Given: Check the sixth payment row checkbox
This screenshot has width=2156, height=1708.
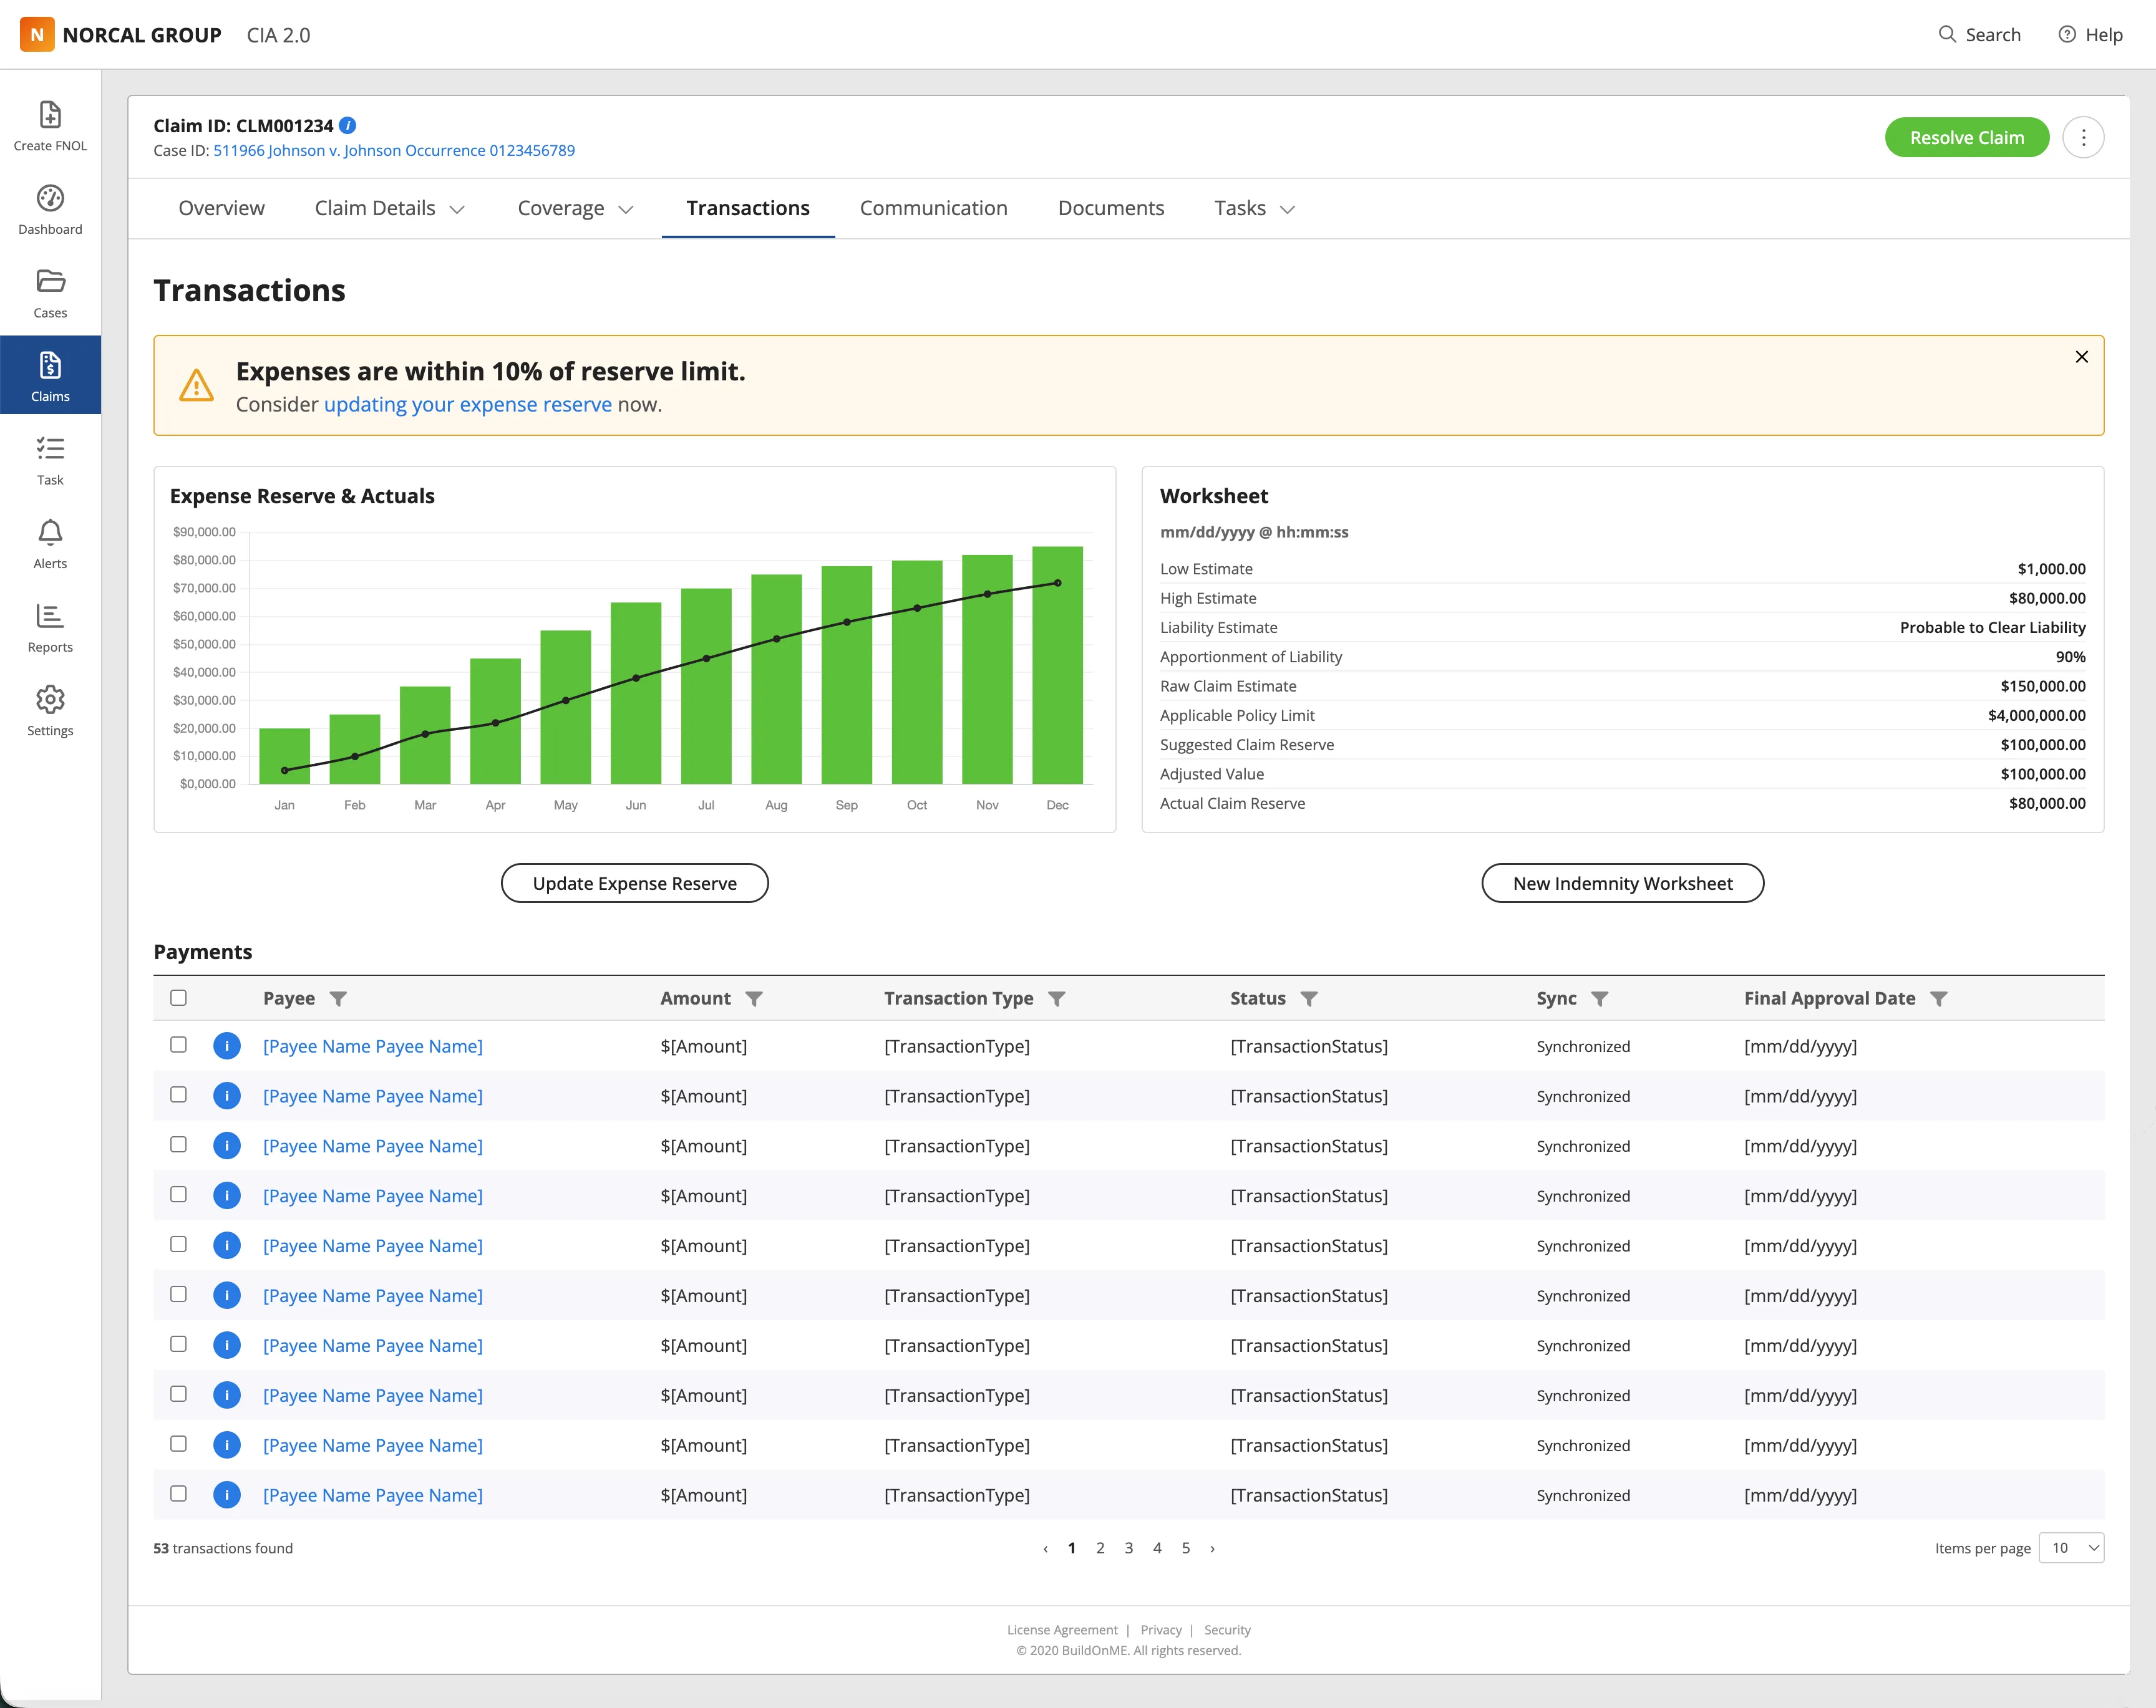Looking at the screenshot, I should pos(178,1294).
